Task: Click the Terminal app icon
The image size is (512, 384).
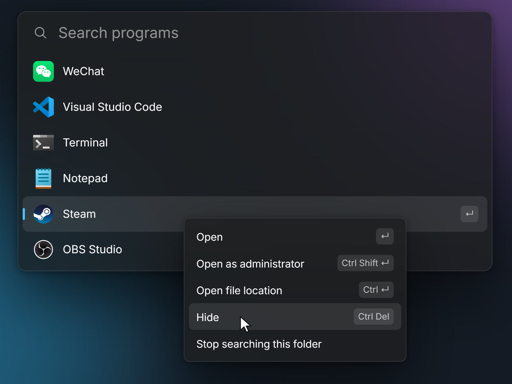Action: (44, 143)
